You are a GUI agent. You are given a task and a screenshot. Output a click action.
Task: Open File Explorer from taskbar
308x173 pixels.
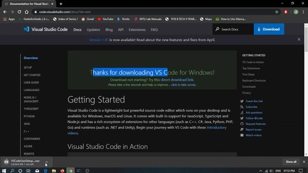[54, 171]
